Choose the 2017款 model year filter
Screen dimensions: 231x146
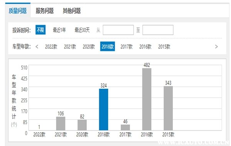pos(126,47)
